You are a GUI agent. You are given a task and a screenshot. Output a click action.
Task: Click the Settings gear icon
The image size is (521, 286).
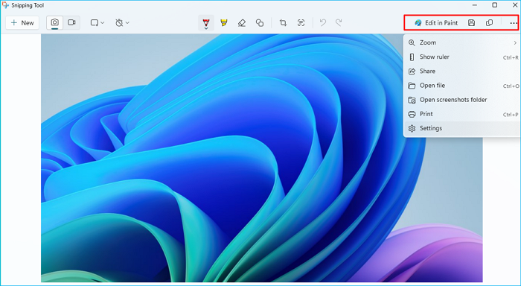[412, 128]
